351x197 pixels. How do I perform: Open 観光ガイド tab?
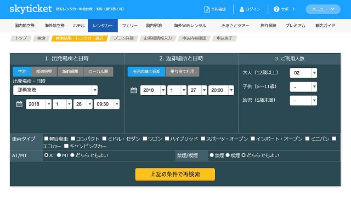click(x=325, y=26)
